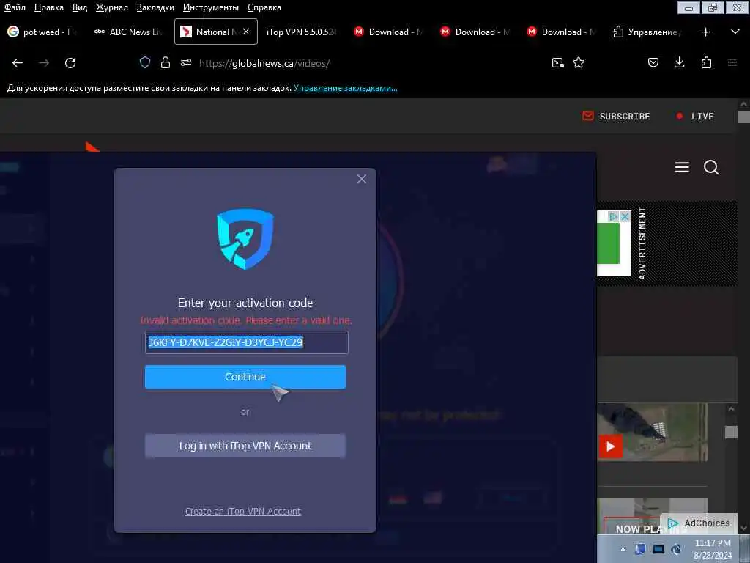
Task: Click the ad info triangle icon
Action: (x=614, y=217)
